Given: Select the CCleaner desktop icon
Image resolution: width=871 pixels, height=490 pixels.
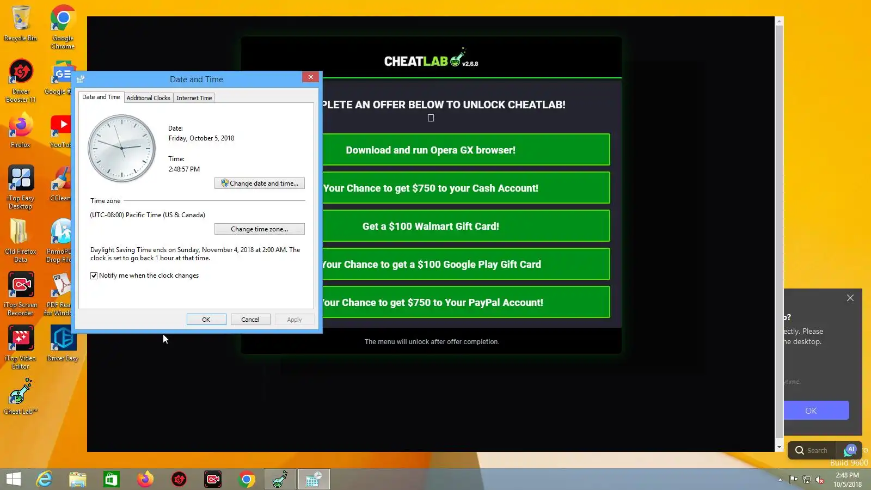Looking at the screenshot, I should (x=60, y=183).
